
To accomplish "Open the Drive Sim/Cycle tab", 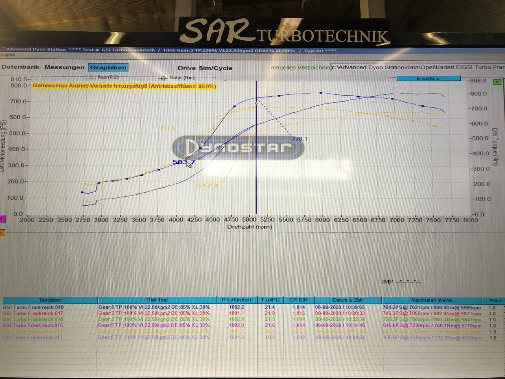I will (205, 68).
